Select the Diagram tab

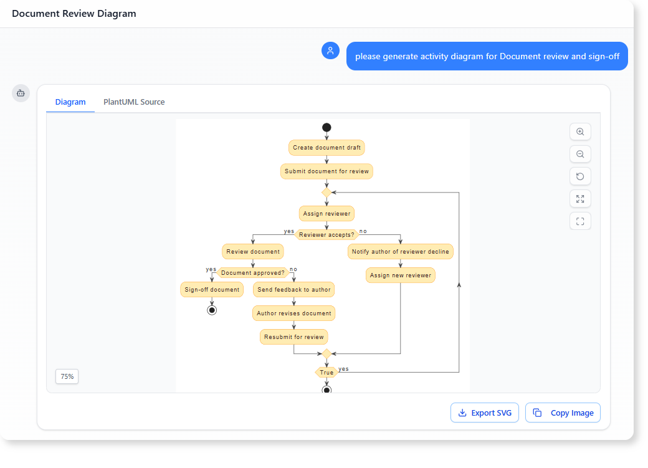coord(70,102)
